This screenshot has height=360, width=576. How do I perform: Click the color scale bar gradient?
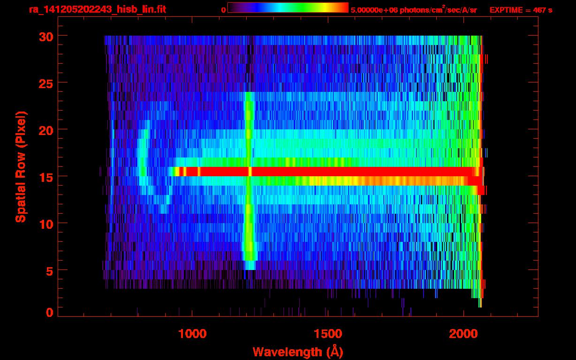coord(288,7)
